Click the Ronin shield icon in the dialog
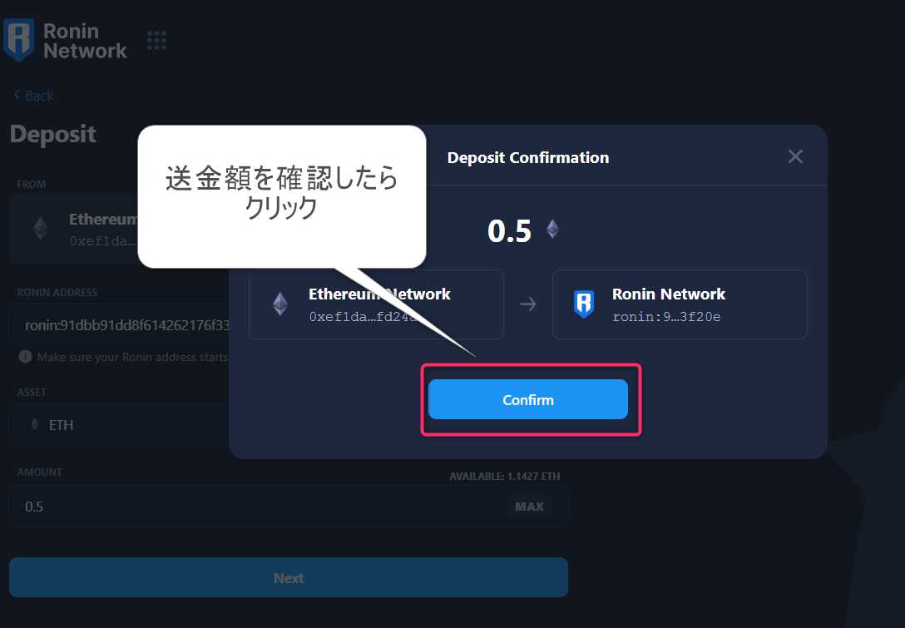The height and width of the screenshot is (628, 905). [584, 304]
